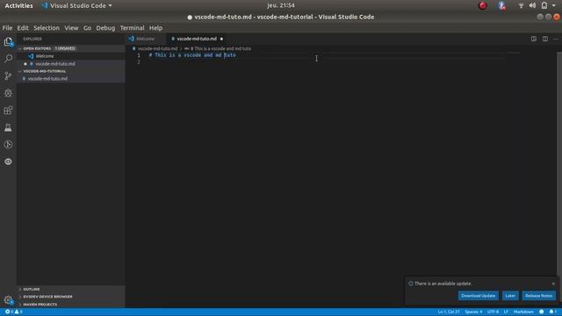This screenshot has height=316, width=562.
Task: Open the eye icon view in activity bar
Action: point(8,162)
